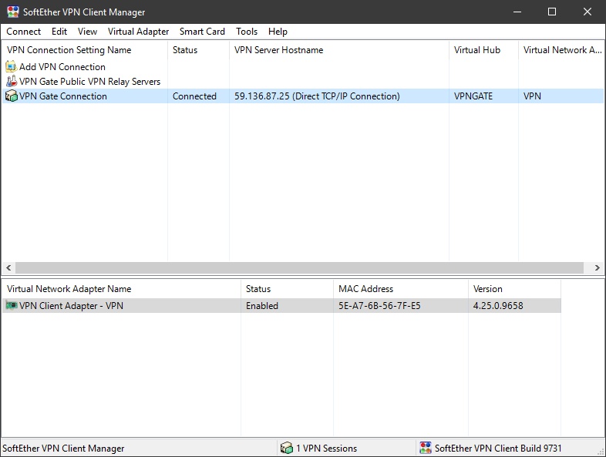Click the VPN Gate Connection icon
Viewport: 606px width, 457px height.
click(x=12, y=96)
